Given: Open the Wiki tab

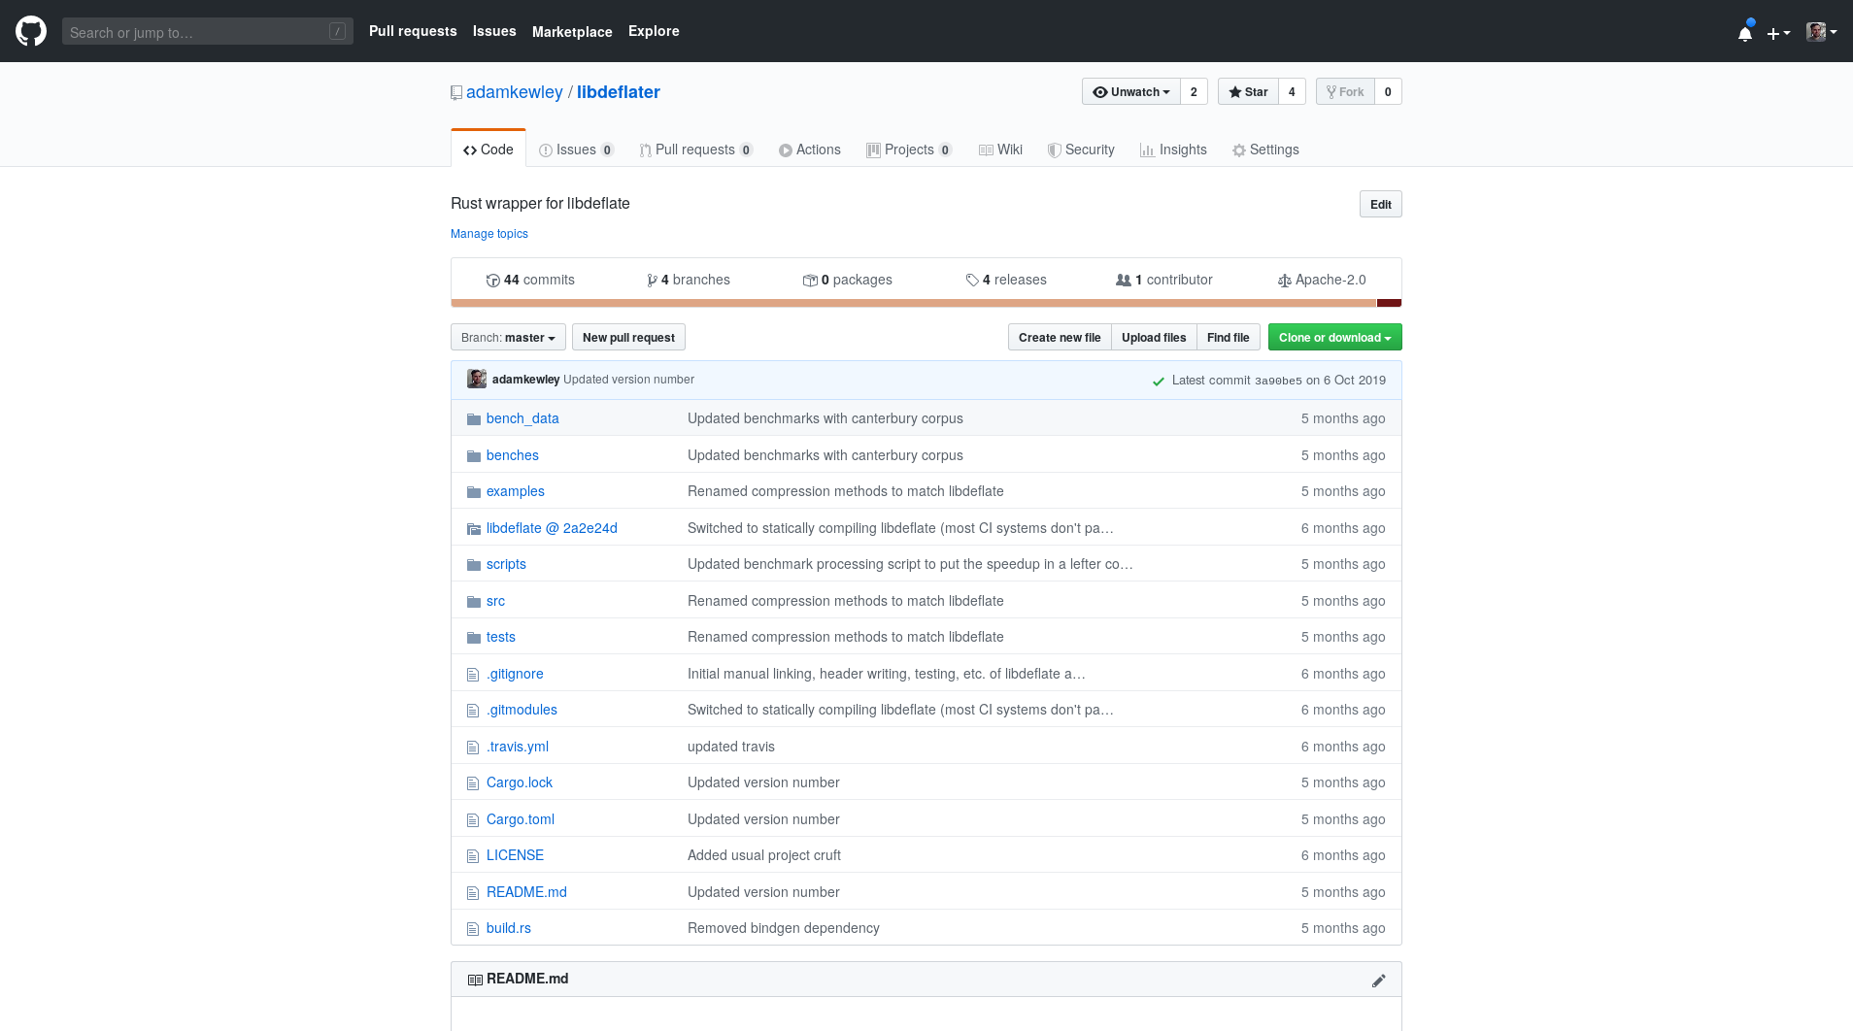Looking at the screenshot, I should tap(1000, 150).
